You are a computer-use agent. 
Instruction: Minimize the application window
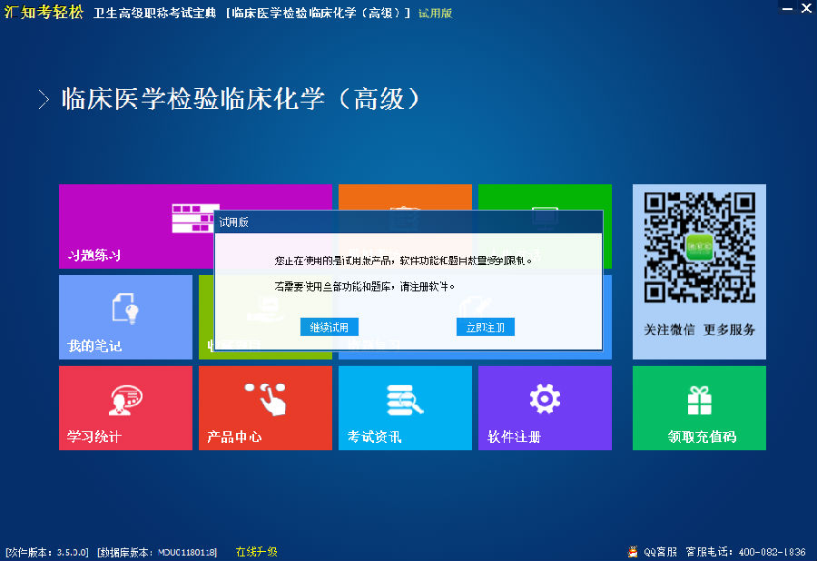pyautogui.click(x=787, y=8)
